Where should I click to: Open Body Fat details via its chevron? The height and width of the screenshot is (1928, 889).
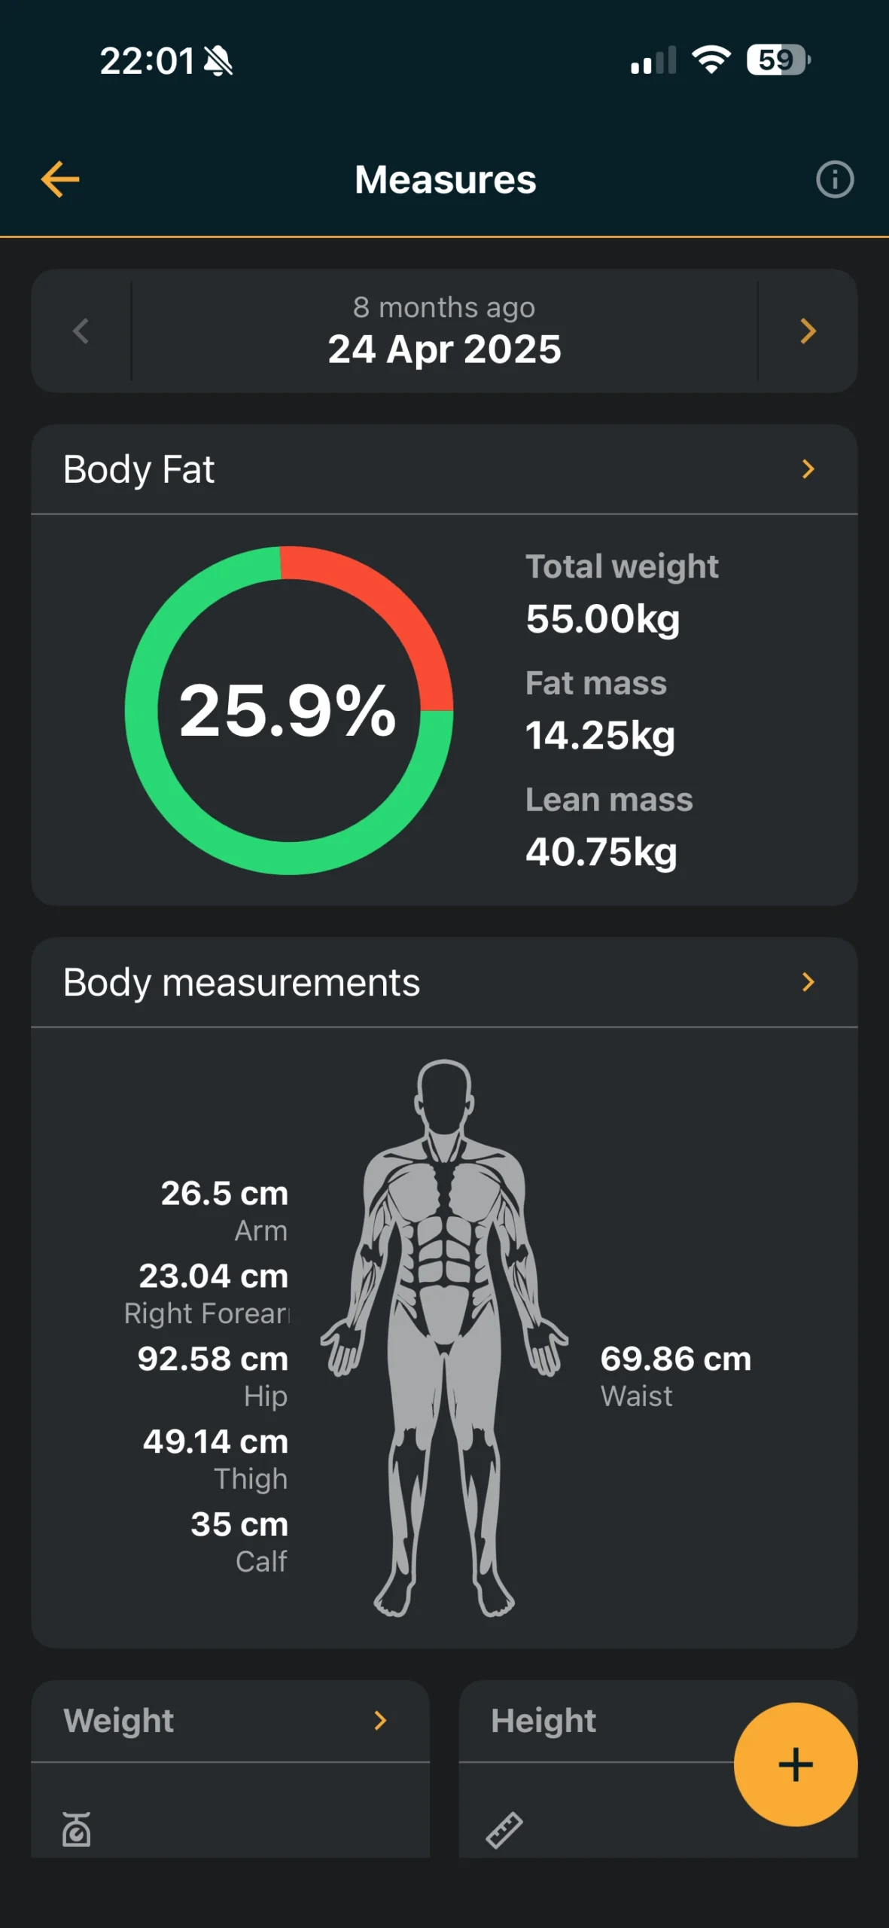[x=808, y=469]
